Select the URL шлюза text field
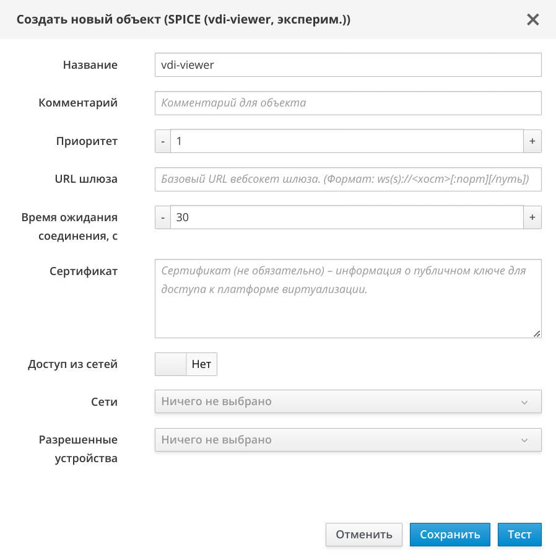The image size is (556, 560). click(x=347, y=180)
